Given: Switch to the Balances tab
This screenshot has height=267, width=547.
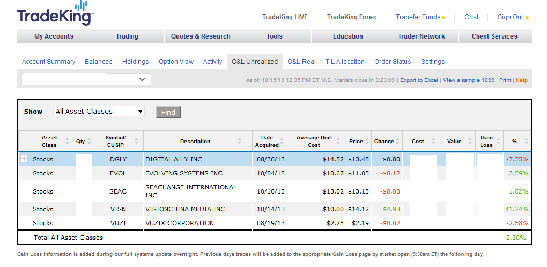Looking at the screenshot, I should tap(98, 61).
